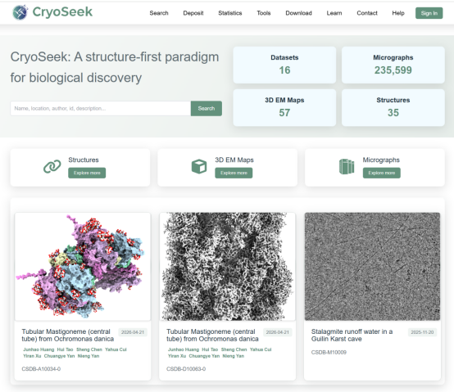
Task: Click author Hui Tao in CSDB-D10063-0 card
Action: pyautogui.click(x=210, y=349)
